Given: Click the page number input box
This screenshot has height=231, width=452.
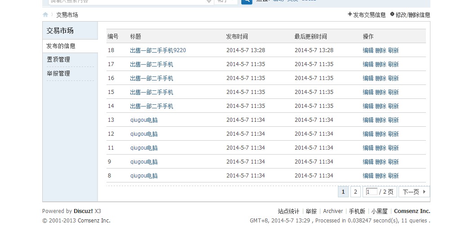Looking at the screenshot, I should tap(372, 191).
